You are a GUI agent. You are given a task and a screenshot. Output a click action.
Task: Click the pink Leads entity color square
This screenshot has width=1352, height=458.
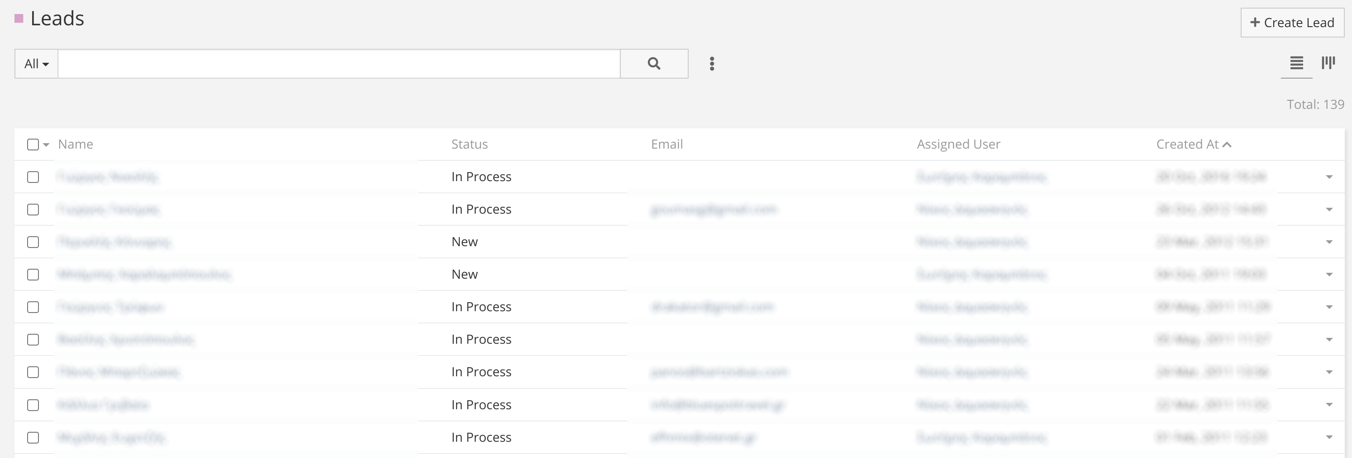pyautogui.click(x=19, y=19)
